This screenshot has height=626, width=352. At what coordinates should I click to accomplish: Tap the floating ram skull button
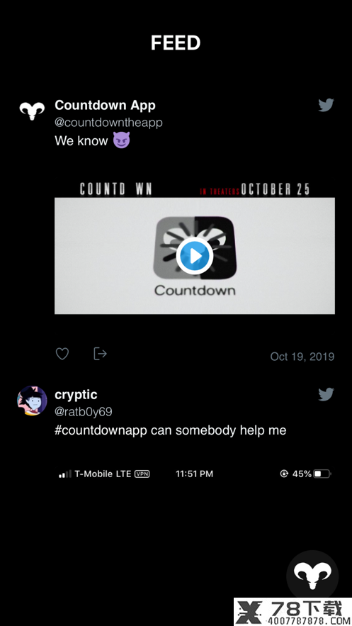312,576
